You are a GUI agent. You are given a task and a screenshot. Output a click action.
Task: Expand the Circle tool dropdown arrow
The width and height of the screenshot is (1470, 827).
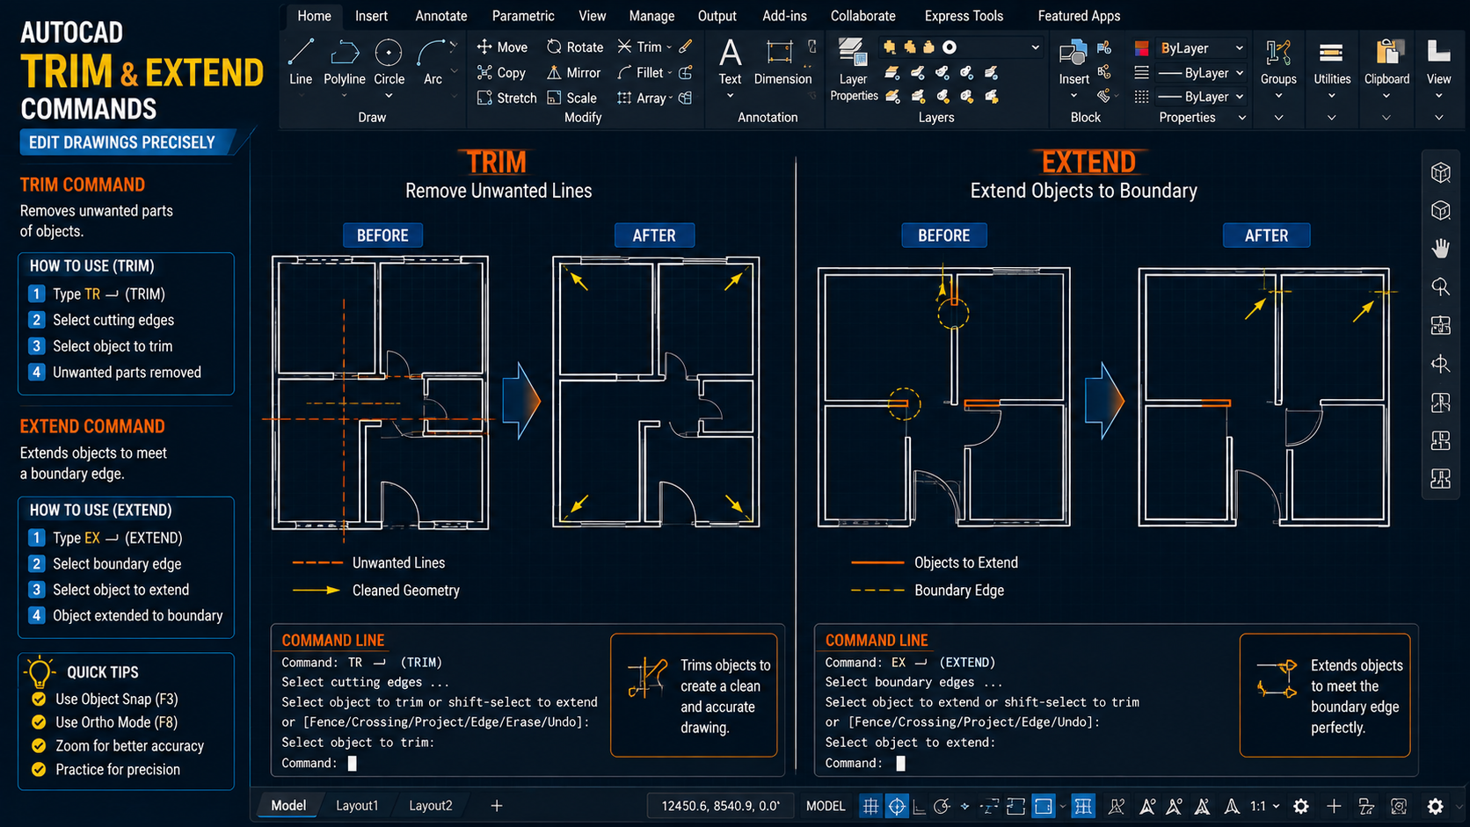[389, 96]
